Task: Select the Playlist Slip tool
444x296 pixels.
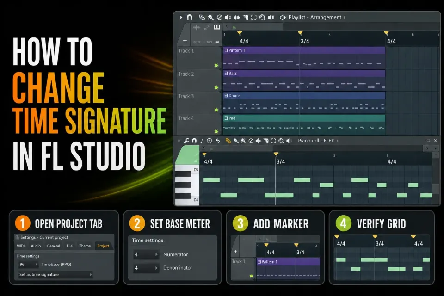Action: 237,17
